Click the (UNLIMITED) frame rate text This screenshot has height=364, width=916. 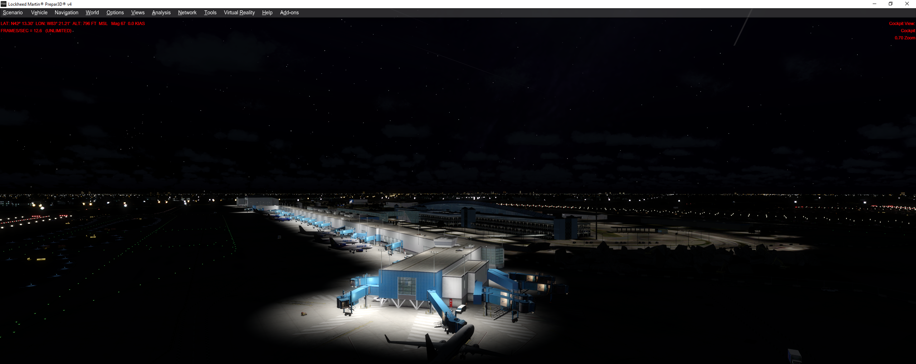[x=58, y=31]
